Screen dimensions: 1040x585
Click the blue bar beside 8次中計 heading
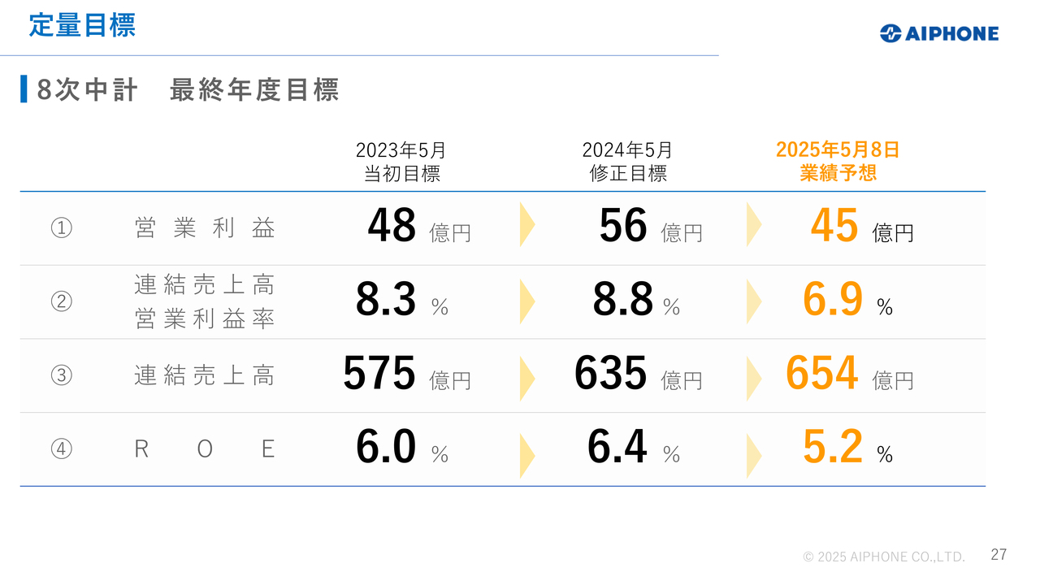point(24,89)
